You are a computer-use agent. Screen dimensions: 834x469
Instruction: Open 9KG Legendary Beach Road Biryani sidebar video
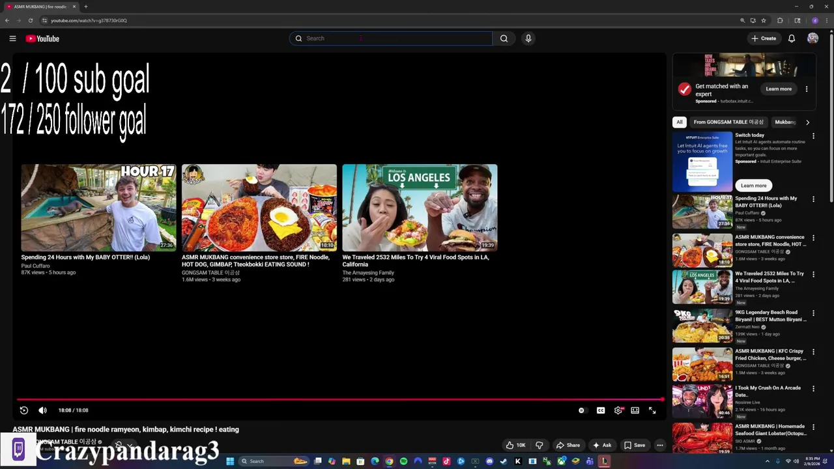click(x=702, y=326)
